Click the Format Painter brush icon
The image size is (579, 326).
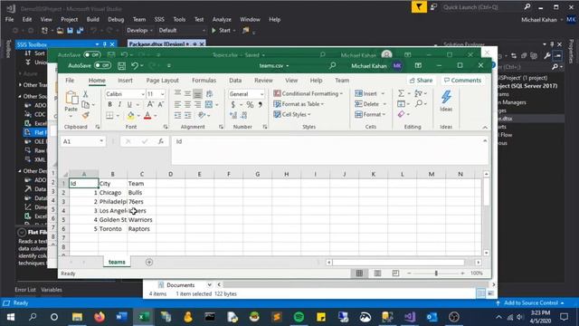coord(85,115)
